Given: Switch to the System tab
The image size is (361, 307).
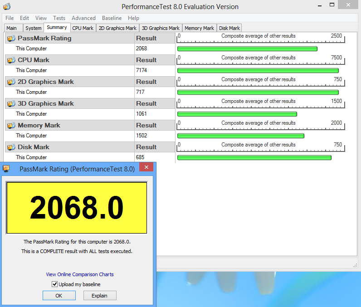Looking at the screenshot, I should (x=34, y=28).
